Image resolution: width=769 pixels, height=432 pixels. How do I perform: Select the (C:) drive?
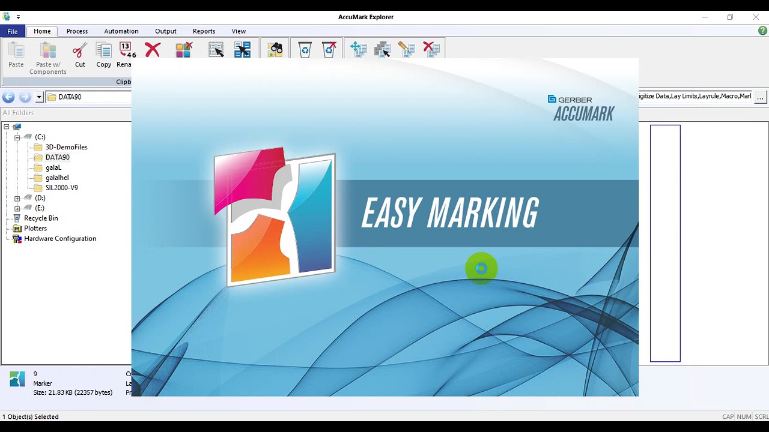(x=40, y=137)
